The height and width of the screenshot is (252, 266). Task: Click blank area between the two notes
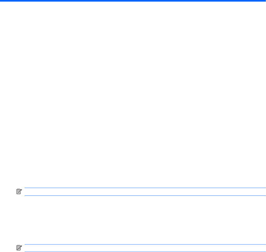point(133,220)
